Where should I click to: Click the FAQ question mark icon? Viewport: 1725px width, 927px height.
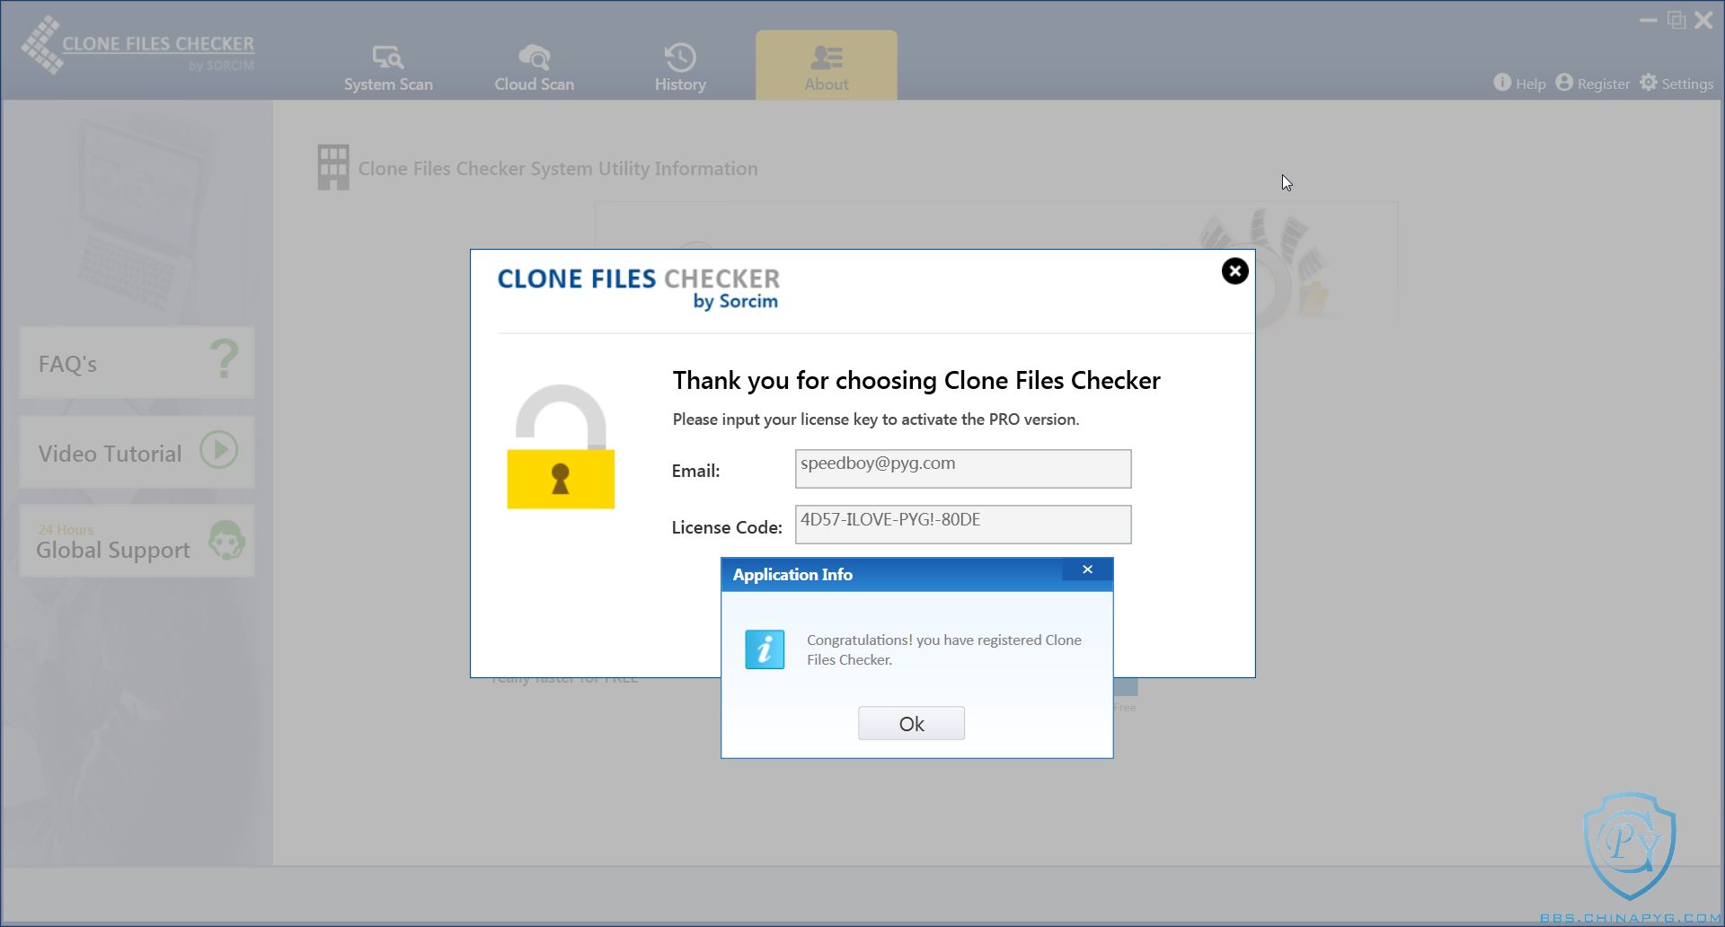pyautogui.click(x=225, y=358)
